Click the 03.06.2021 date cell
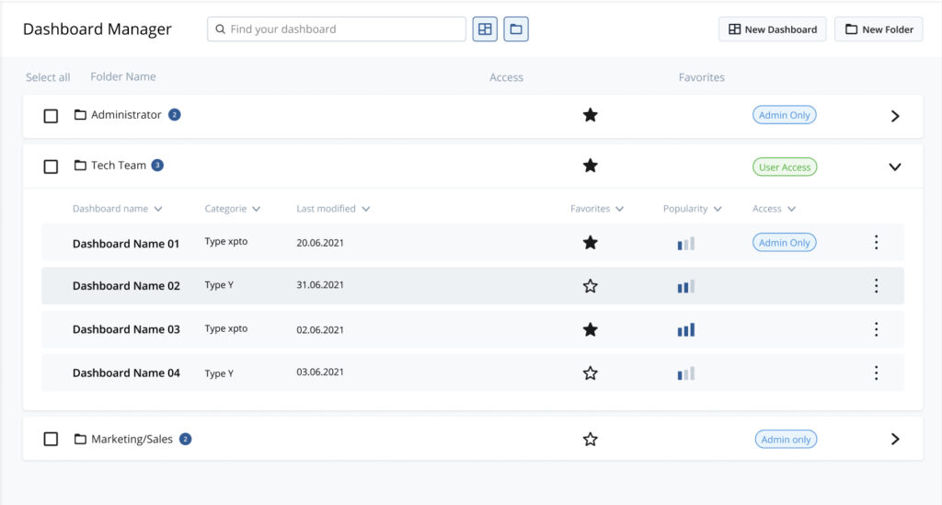This screenshot has height=505, width=942. (x=319, y=372)
